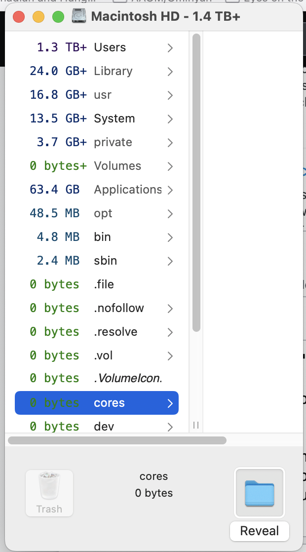Click the yellow minimize window button
Viewport: 306px width, 552px height.
pos(38,17)
